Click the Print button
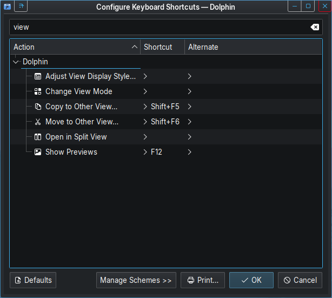332x298 pixels. (203, 280)
